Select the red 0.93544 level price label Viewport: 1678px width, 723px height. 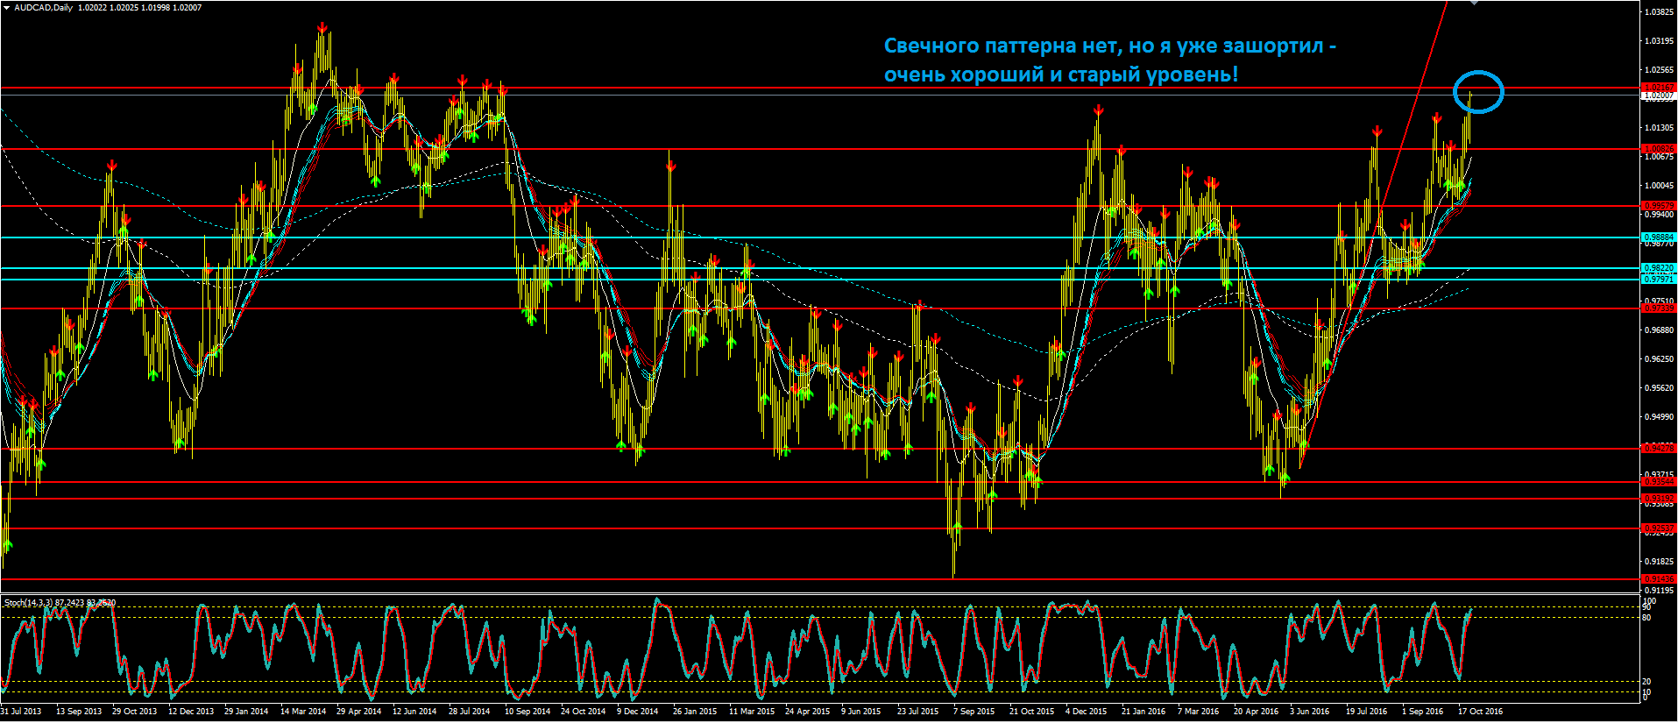(x=1659, y=482)
